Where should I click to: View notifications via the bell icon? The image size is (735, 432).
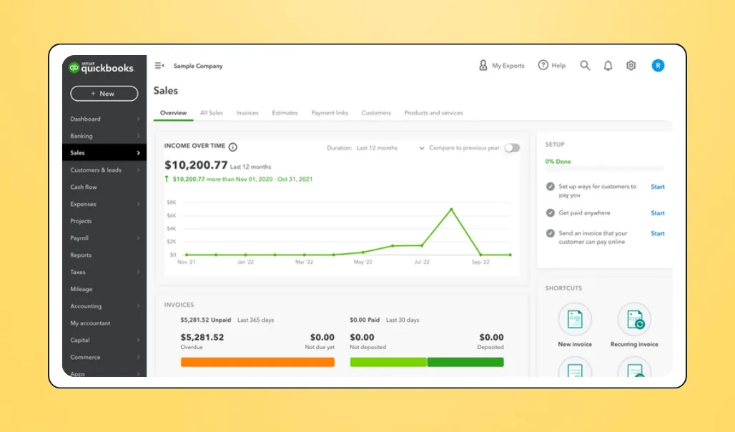click(608, 65)
